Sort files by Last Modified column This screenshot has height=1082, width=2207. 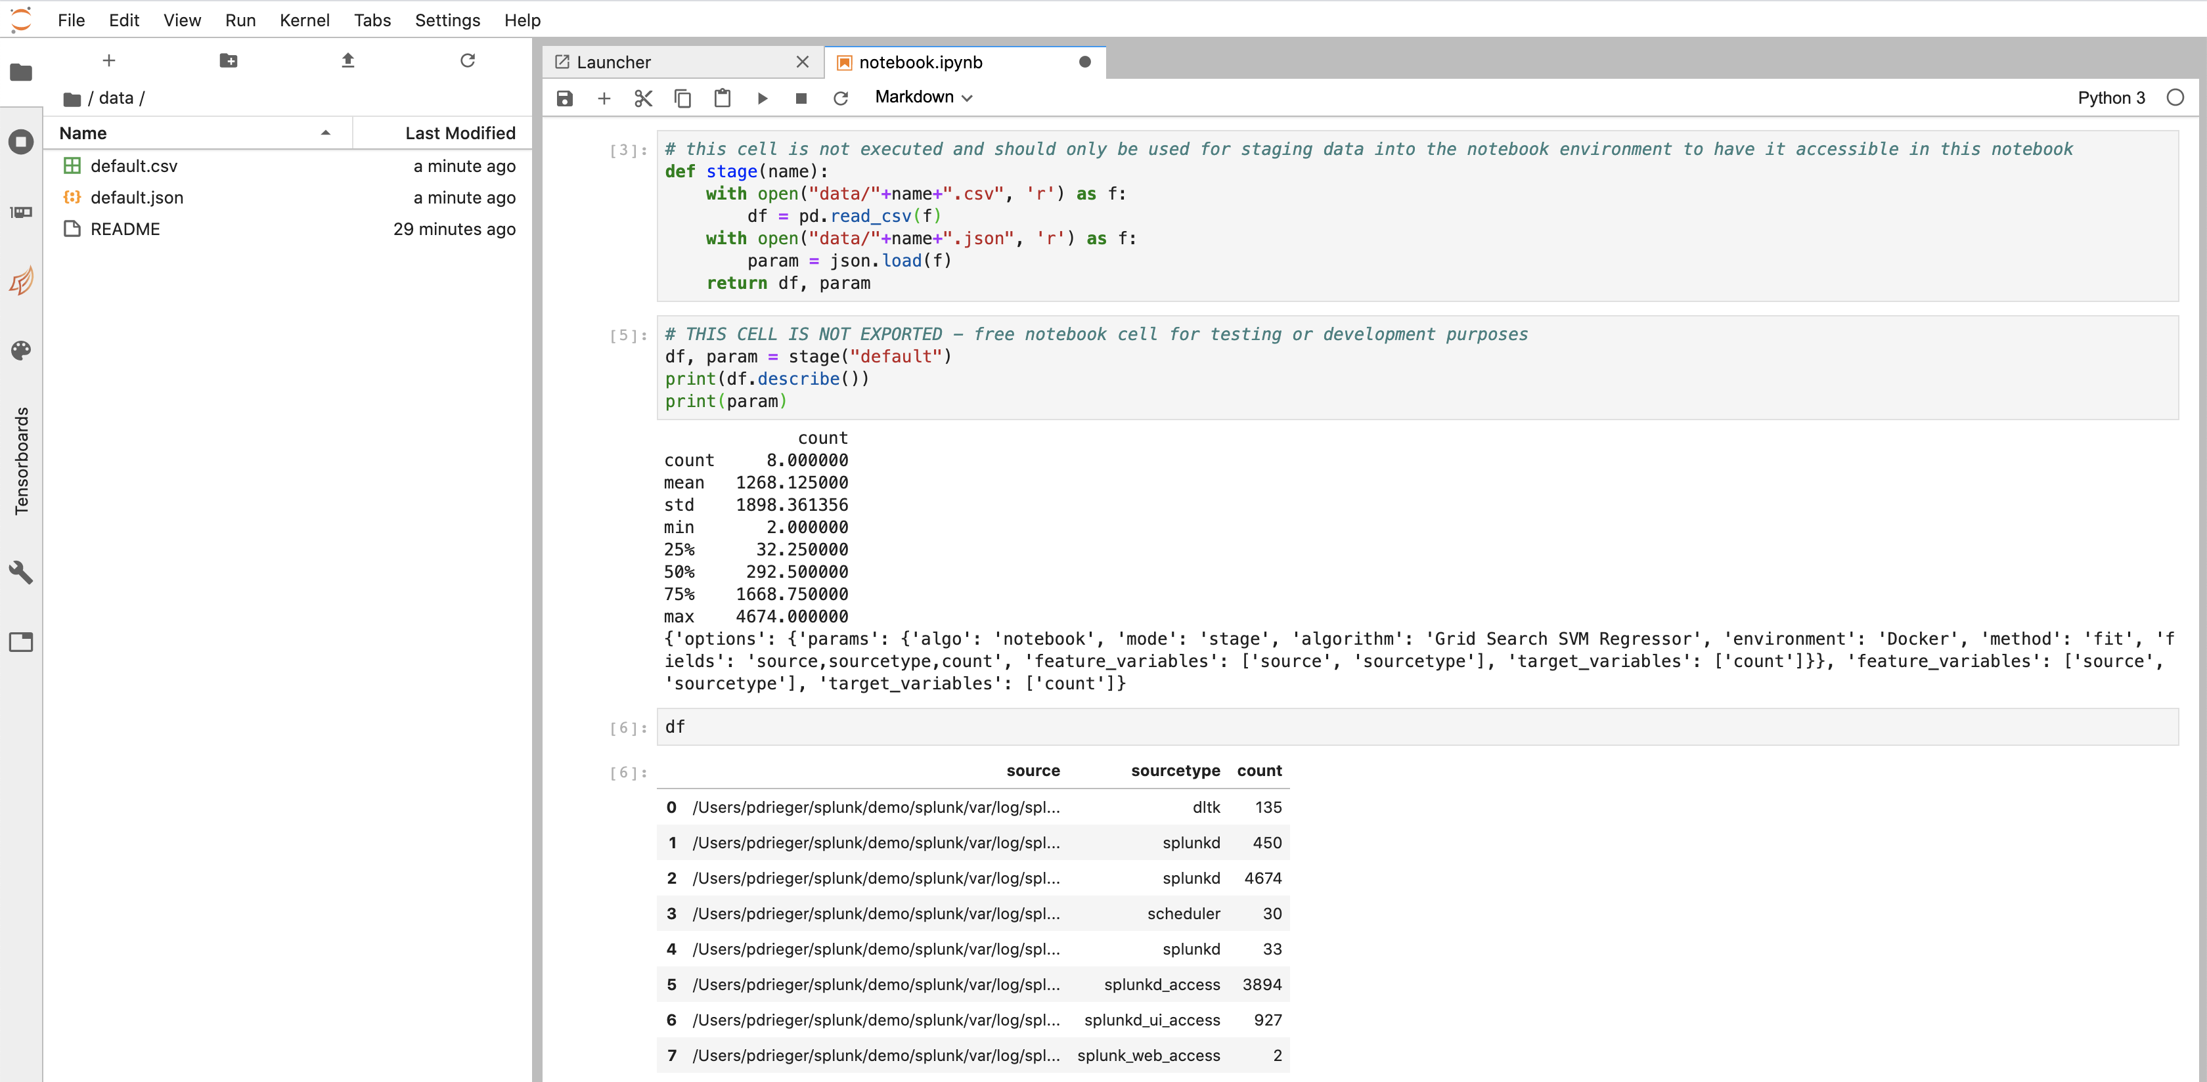[x=442, y=133]
